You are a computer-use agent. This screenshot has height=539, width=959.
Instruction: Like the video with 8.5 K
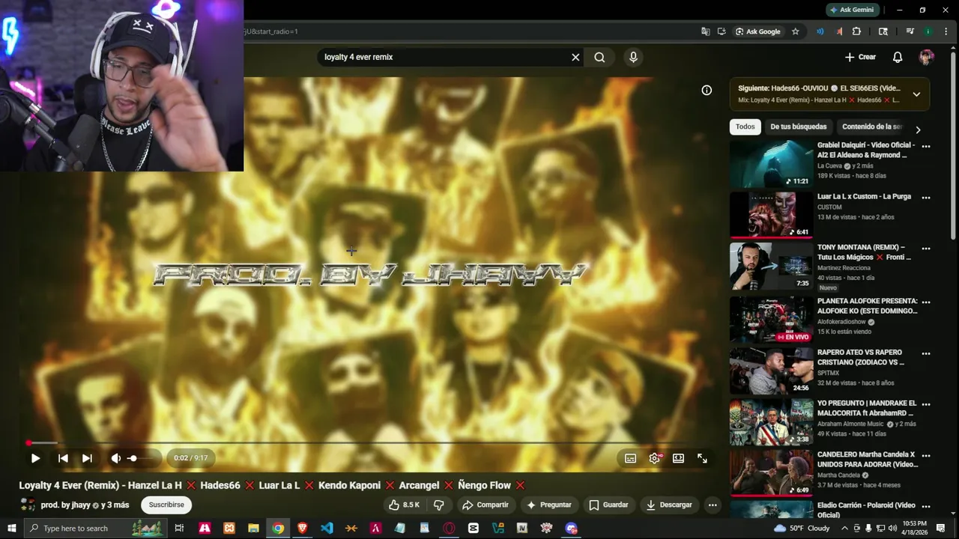point(404,505)
